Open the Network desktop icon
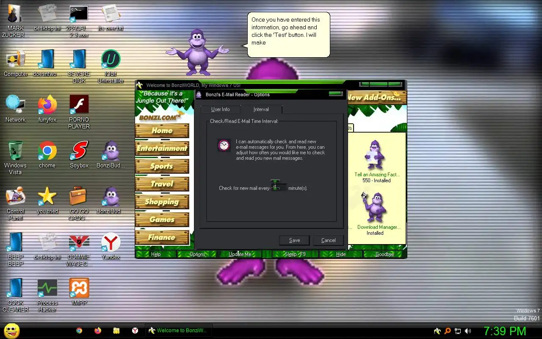Screen dimensions: 542x339 pos(16,109)
